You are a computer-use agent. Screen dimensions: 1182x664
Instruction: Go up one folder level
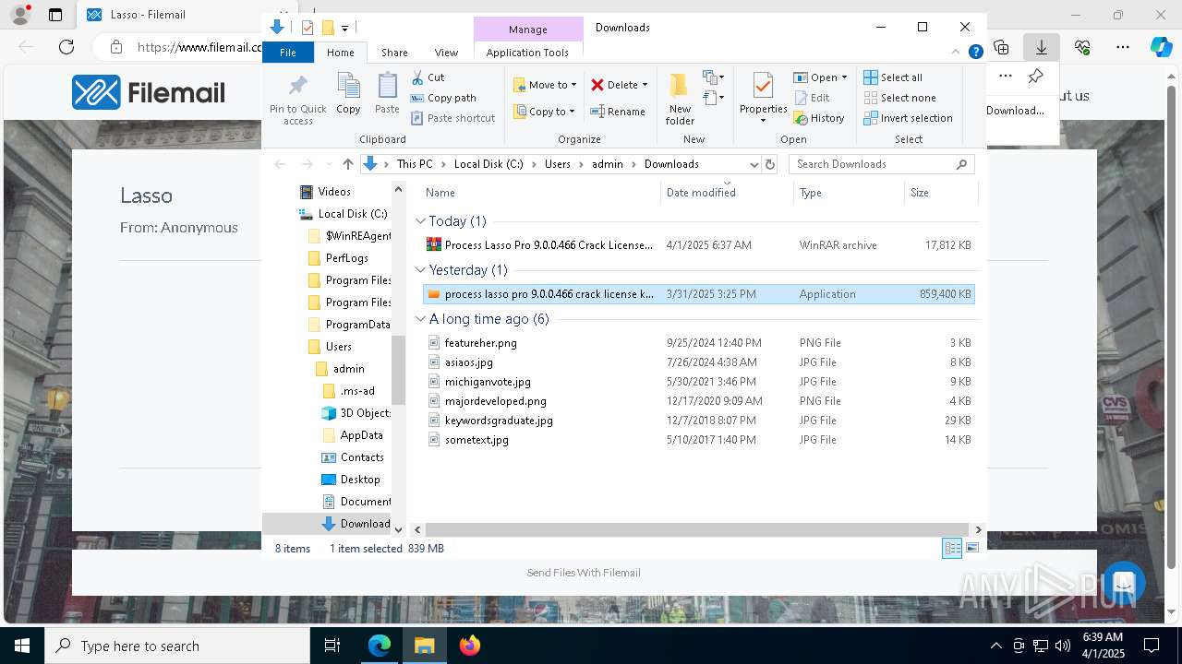point(347,164)
